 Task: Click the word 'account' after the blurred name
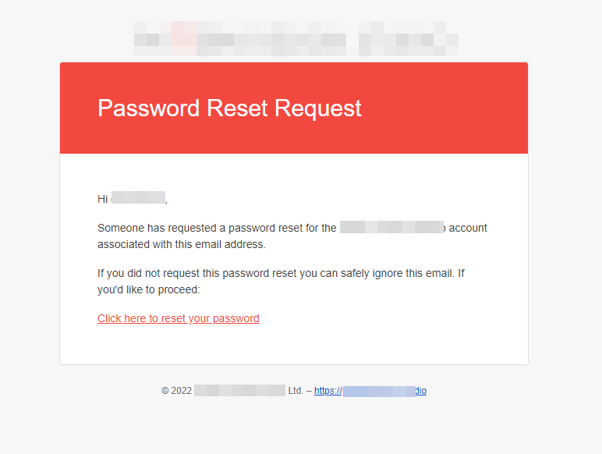[x=468, y=228]
